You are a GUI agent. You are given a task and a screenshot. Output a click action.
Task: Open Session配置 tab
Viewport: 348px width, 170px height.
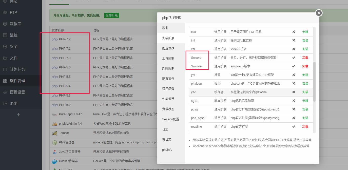[171, 119]
